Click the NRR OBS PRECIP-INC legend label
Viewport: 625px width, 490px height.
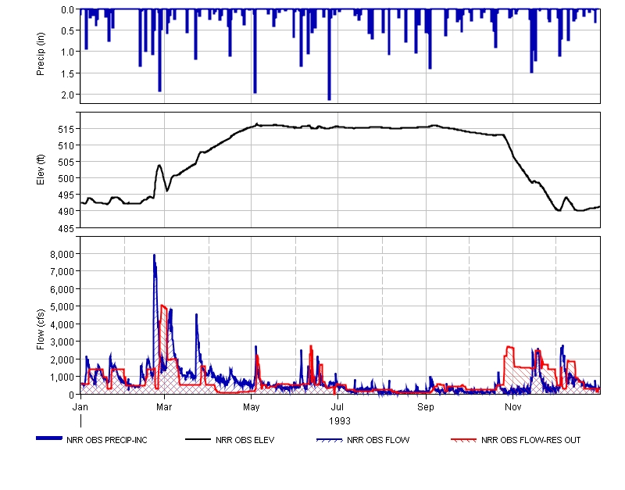coord(107,440)
